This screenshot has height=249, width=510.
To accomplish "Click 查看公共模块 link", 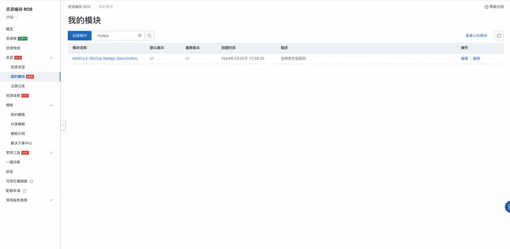I will [x=476, y=36].
